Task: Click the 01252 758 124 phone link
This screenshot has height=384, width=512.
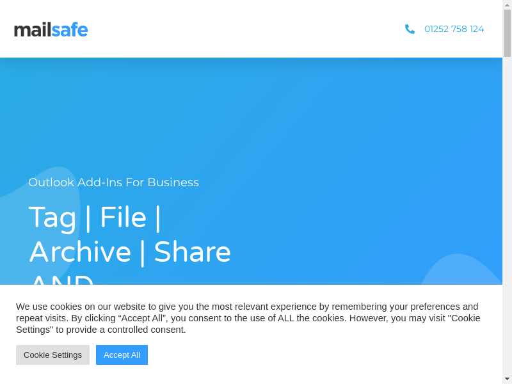Action: (x=454, y=29)
